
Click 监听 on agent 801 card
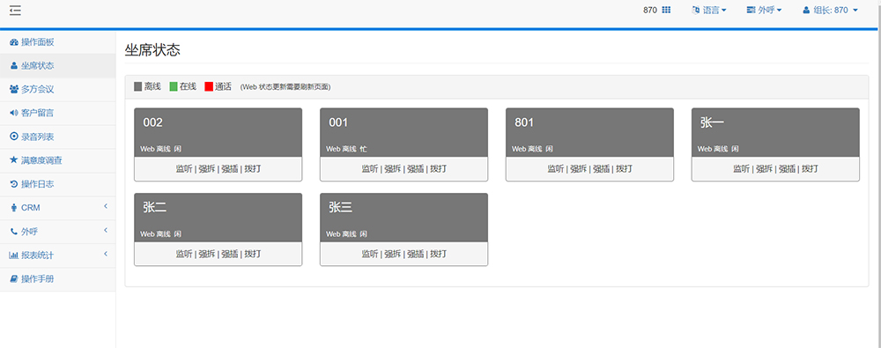(x=556, y=168)
